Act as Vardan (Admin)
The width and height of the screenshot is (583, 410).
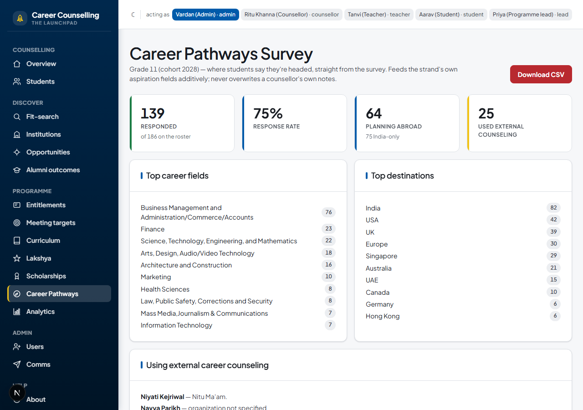point(205,15)
